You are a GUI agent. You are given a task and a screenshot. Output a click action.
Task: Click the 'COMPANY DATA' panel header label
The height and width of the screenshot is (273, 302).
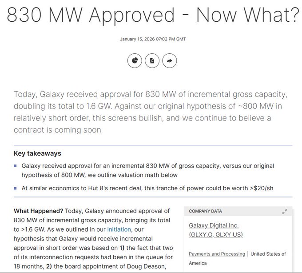pos(205,211)
